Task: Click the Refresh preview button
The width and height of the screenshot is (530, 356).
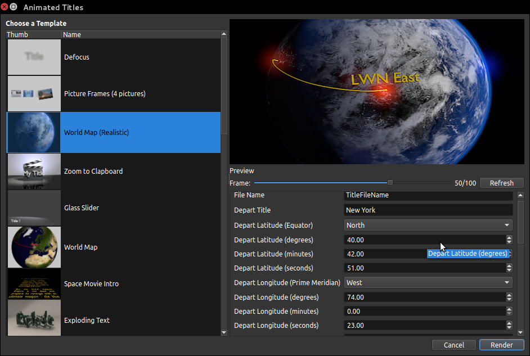Action: [501, 183]
